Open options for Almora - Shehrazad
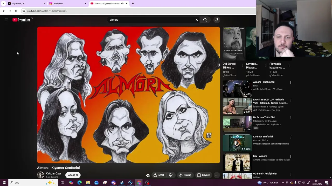This screenshot has height=186, width=332. click(x=291, y=82)
